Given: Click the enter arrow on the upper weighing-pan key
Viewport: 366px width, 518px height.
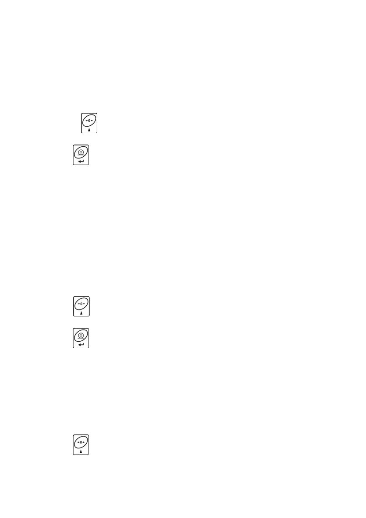Looking at the screenshot, I should click(x=81, y=161).
